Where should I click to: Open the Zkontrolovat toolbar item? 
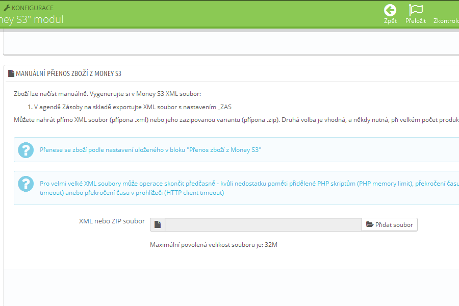point(446,21)
